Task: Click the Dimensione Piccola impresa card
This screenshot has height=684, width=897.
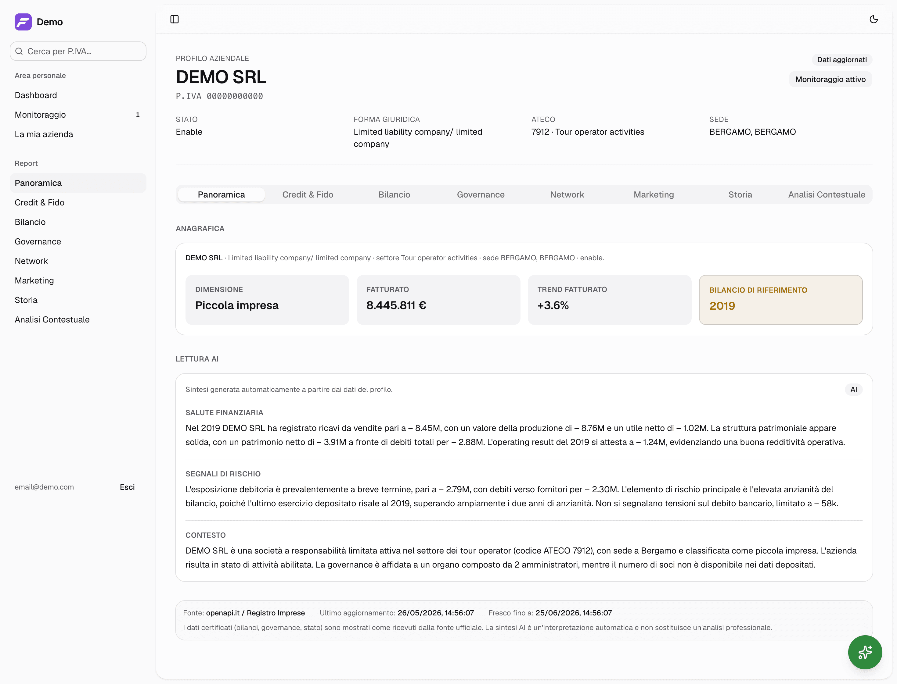Action: coord(267,300)
